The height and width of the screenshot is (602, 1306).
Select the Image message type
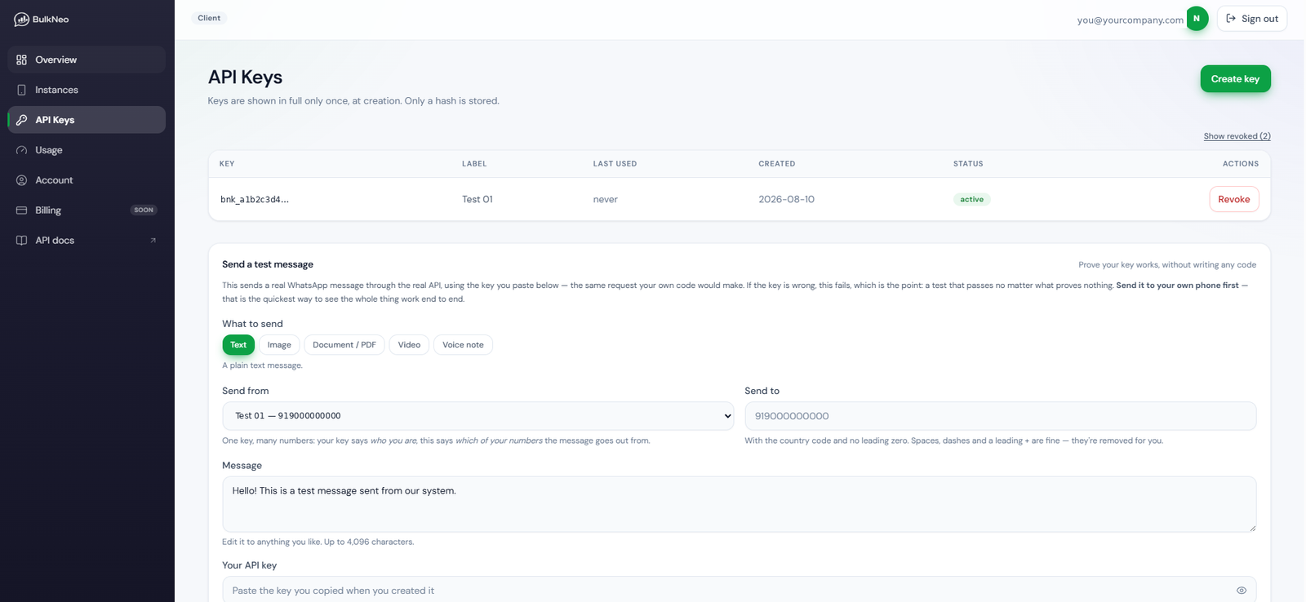[x=279, y=345]
